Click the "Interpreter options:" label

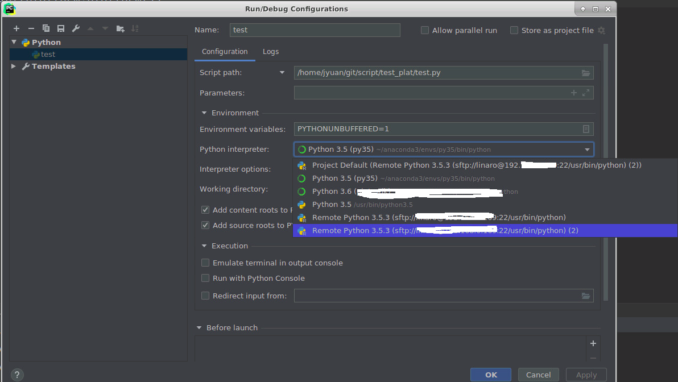[235, 169]
